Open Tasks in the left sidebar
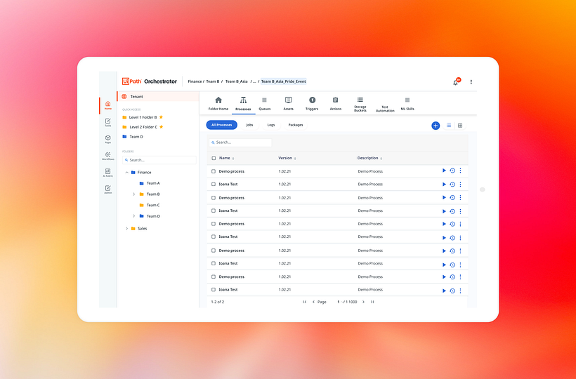Screen dimensions: 576x379 click(107, 123)
